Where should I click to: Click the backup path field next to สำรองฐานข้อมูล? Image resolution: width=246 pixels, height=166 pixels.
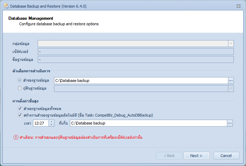(141, 81)
